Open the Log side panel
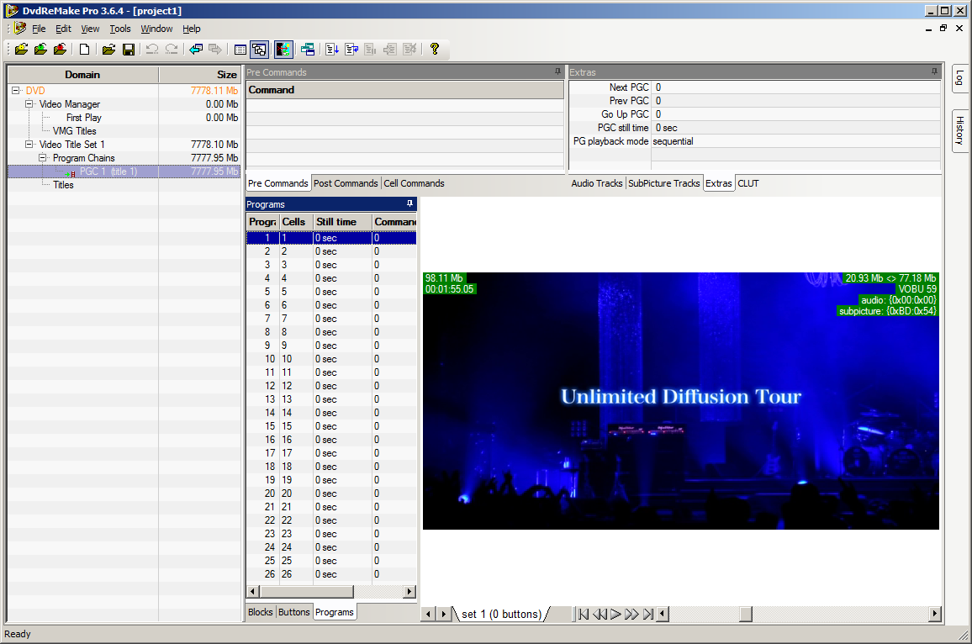972x644 pixels. [x=959, y=79]
